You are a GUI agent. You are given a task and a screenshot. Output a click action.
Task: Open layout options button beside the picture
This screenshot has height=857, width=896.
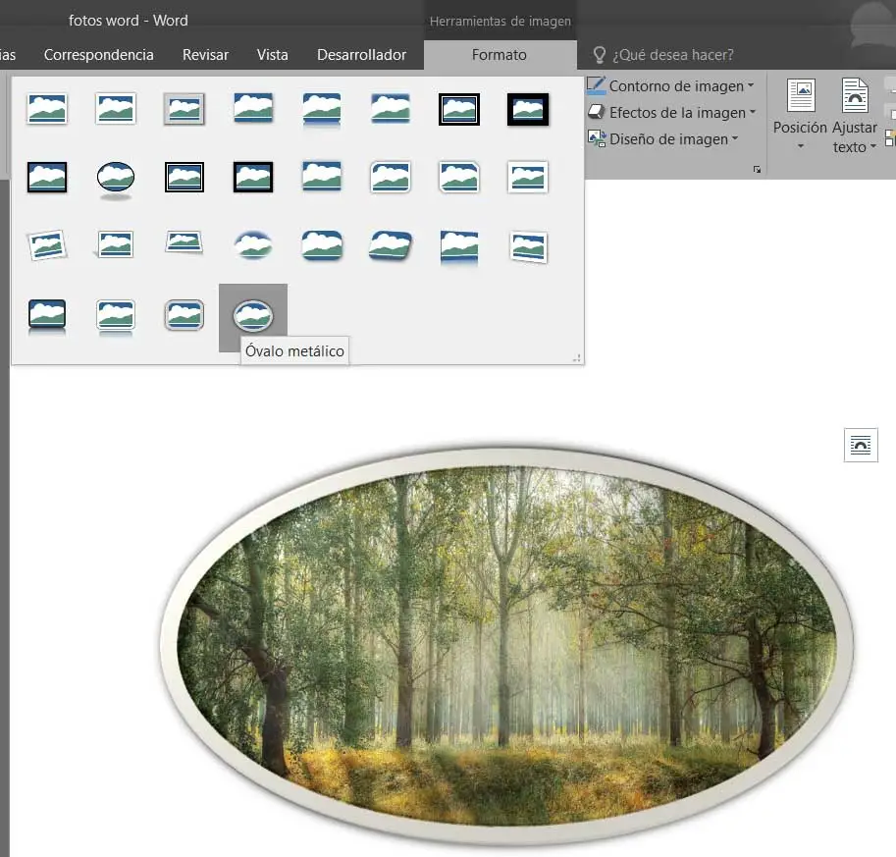point(861,445)
